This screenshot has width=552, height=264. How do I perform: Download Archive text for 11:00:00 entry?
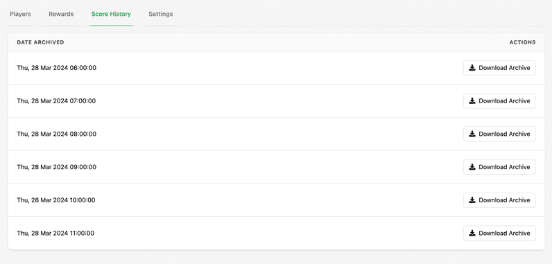click(x=504, y=233)
